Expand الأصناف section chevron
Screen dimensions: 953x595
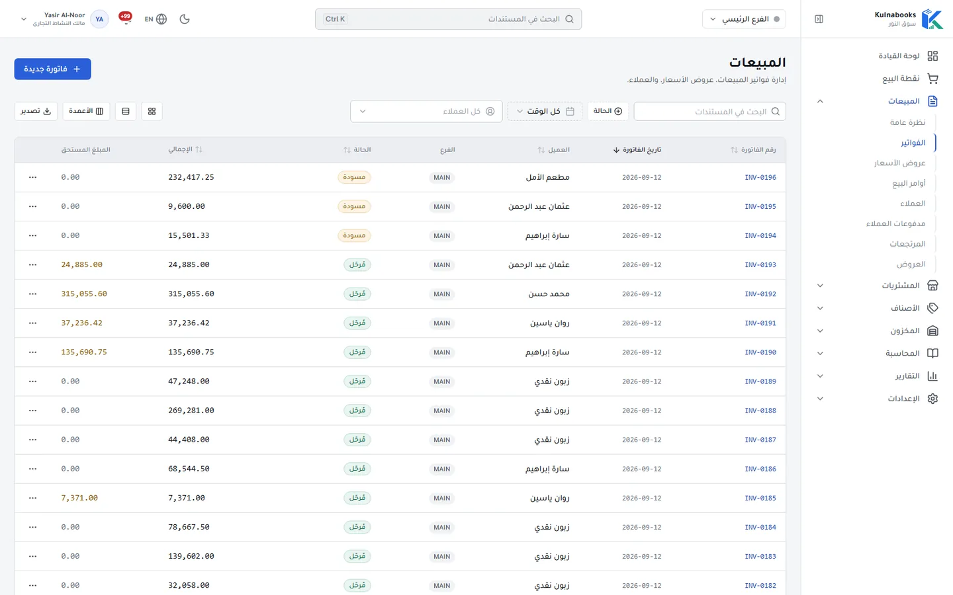pyautogui.click(x=820, y=308)
